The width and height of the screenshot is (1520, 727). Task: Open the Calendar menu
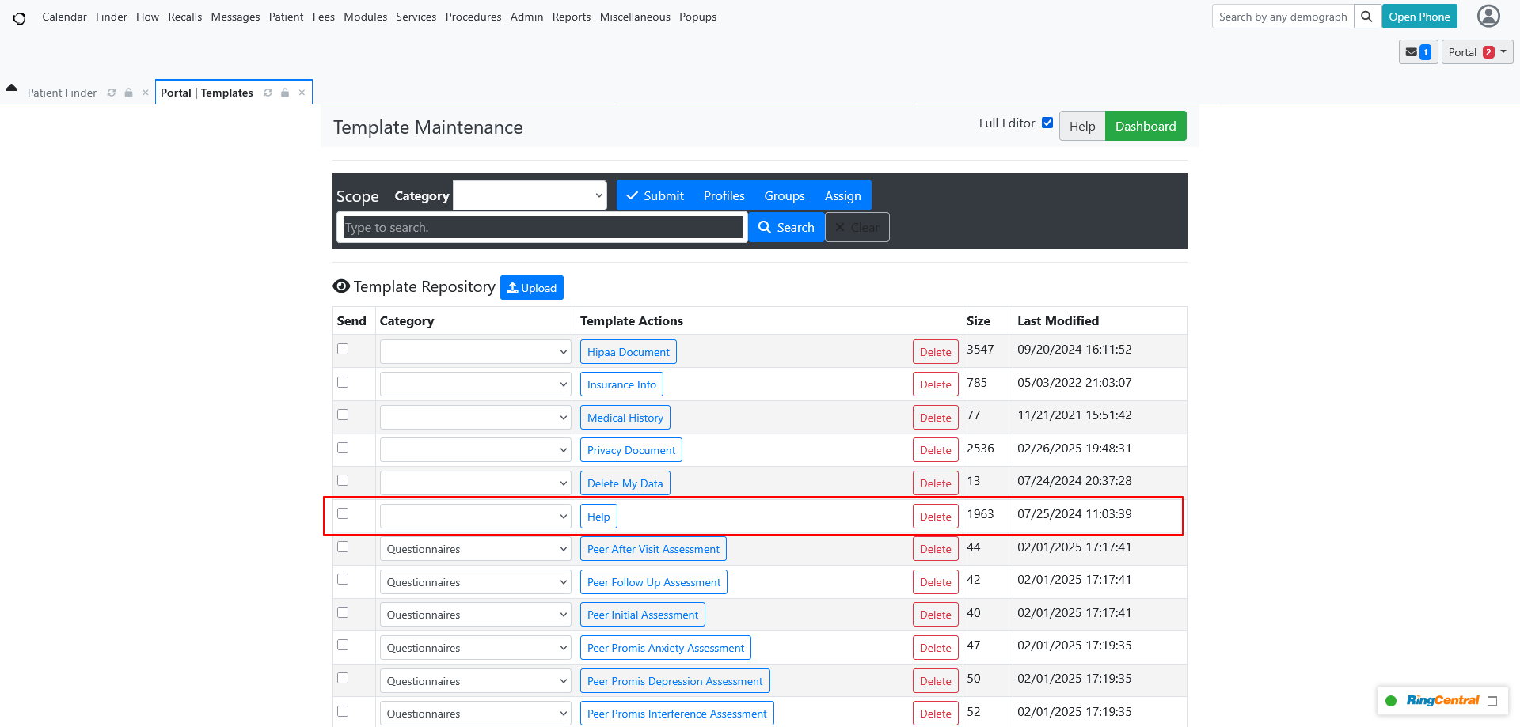click(64, 17)
